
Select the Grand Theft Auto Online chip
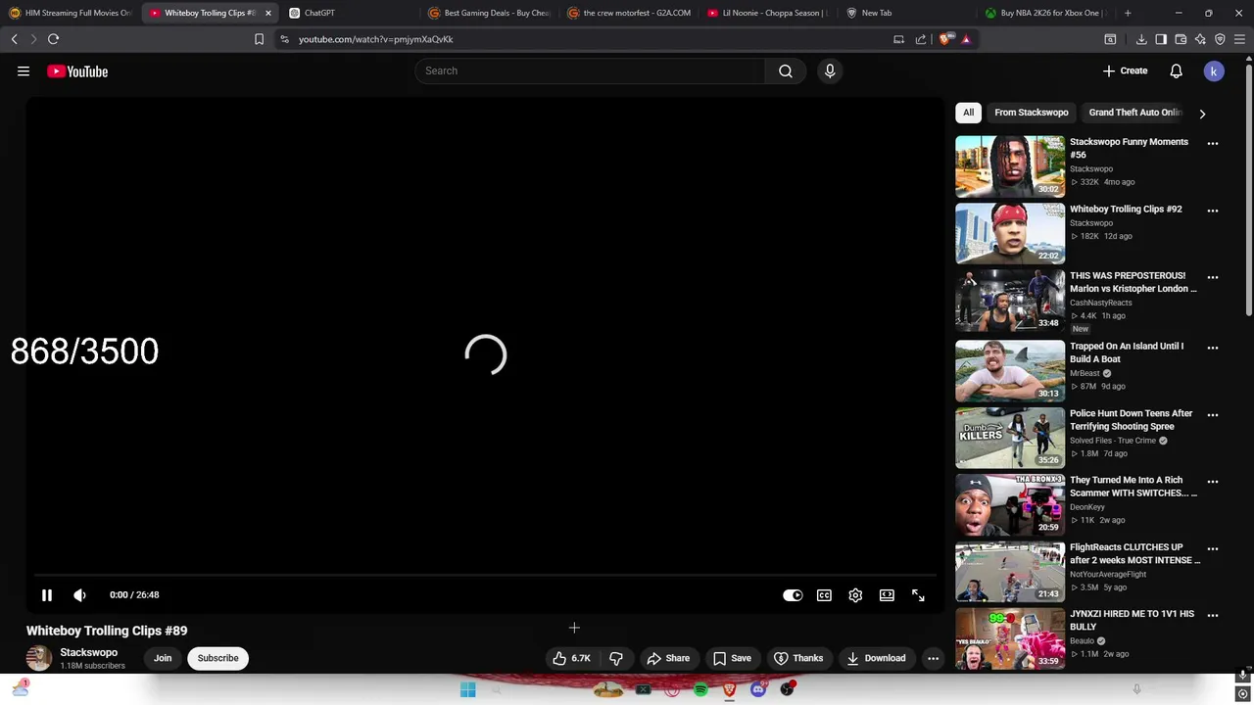click(x=1135, y=113)
